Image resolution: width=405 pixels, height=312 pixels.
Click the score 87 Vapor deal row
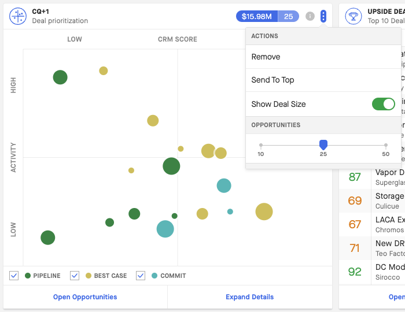(x=372, y=177)
